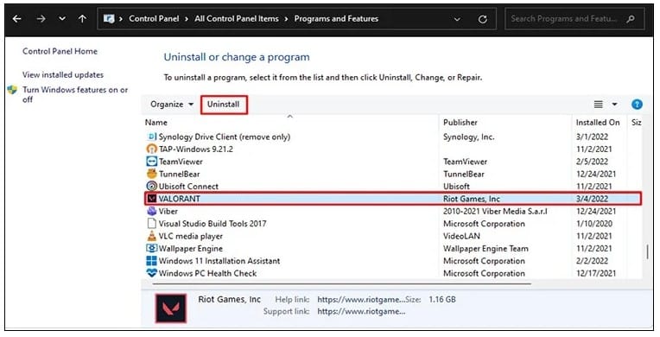The image size is (660, 337).
Task: Sort by the Size column header
Action: [637, 122]
